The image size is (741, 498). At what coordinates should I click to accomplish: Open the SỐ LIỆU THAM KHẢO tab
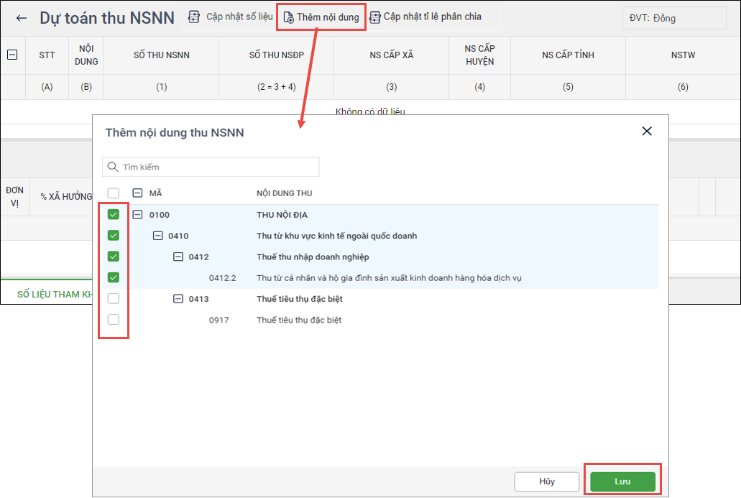point(55,294)
